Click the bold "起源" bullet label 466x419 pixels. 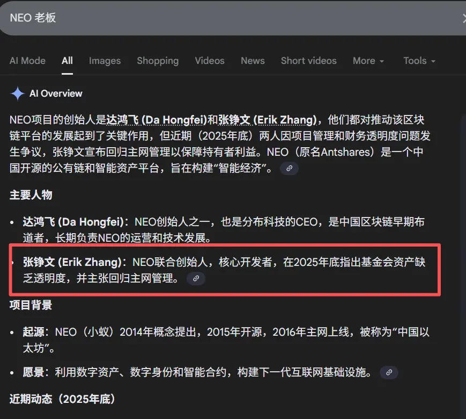click(34, 332)
